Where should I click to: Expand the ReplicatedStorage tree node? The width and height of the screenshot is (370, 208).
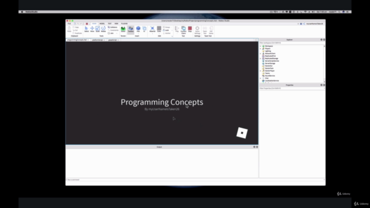[261, 58]
